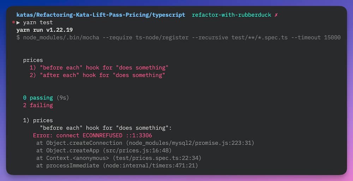Click the dollar sign before node_modules command

(x=18, y=37)
